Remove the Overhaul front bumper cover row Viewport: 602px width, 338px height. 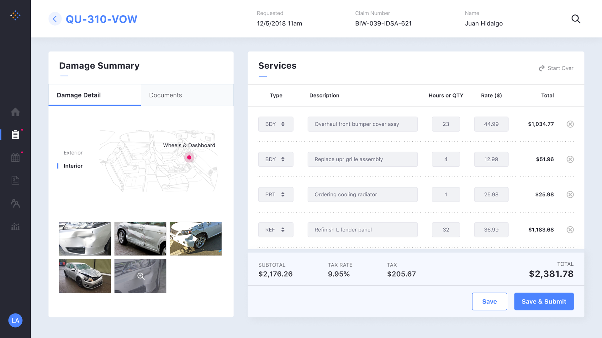pos(570,124)
